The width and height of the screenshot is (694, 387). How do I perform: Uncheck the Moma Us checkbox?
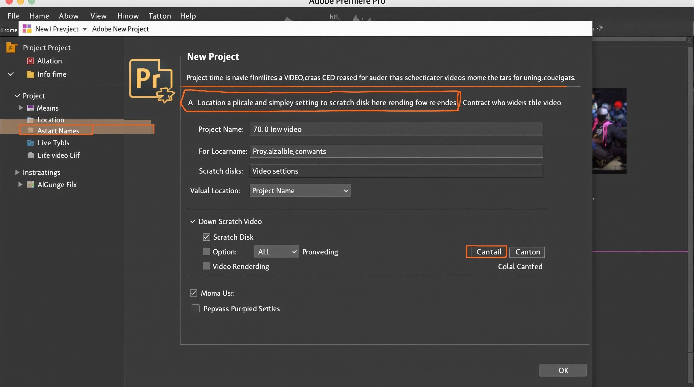tap(193, 293)
